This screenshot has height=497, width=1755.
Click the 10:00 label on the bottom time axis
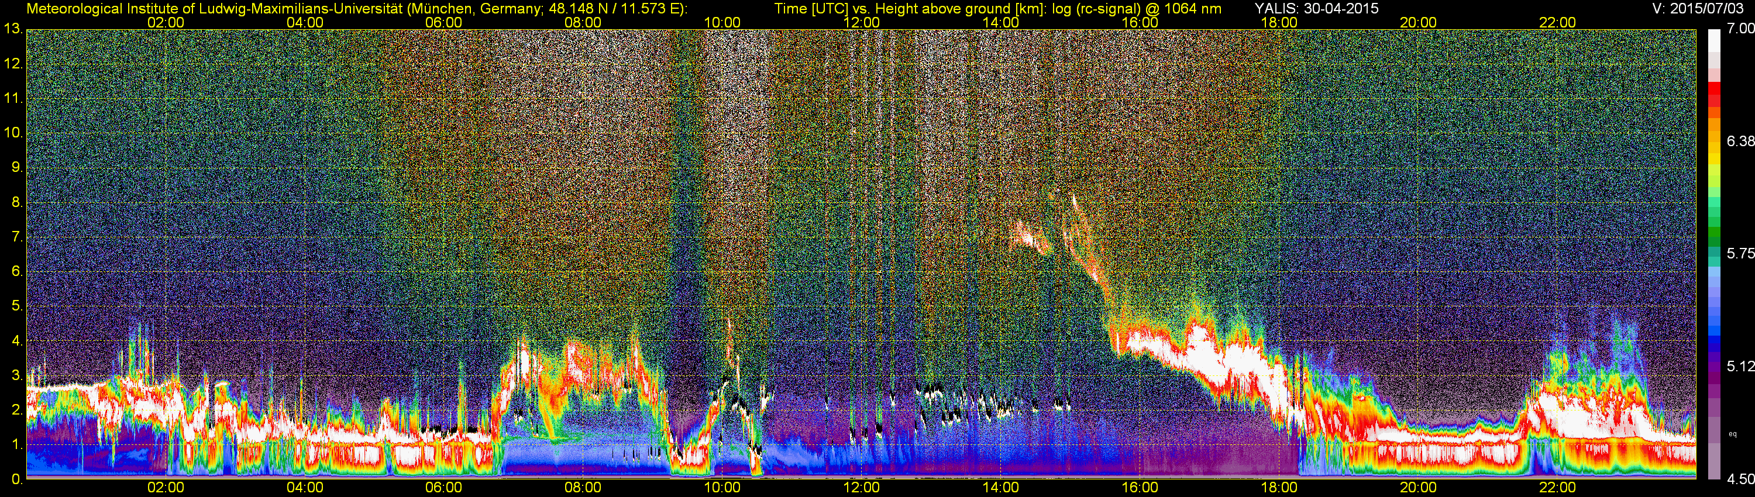(x=722, y=488)
